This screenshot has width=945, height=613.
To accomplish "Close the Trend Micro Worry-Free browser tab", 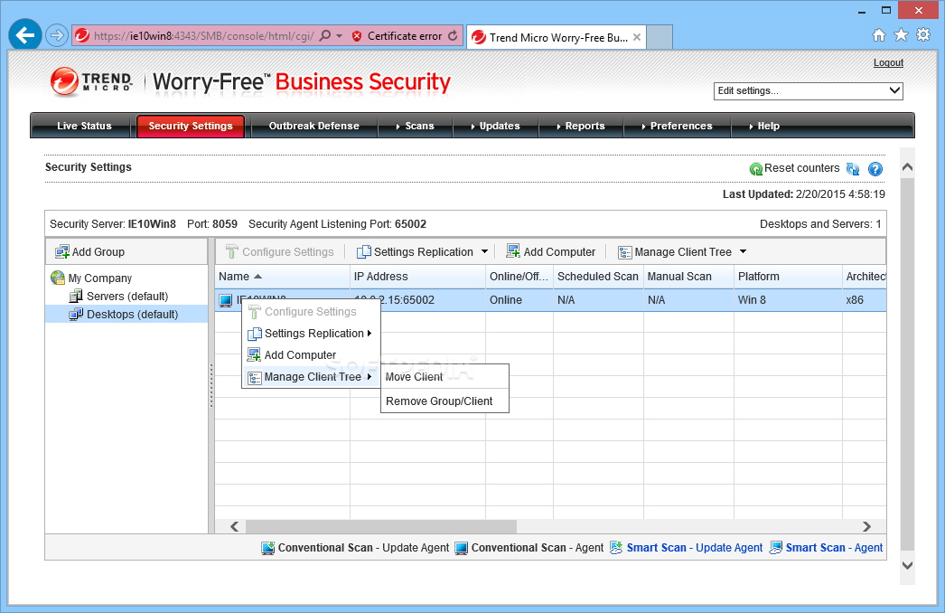I will tap(636, 37).
